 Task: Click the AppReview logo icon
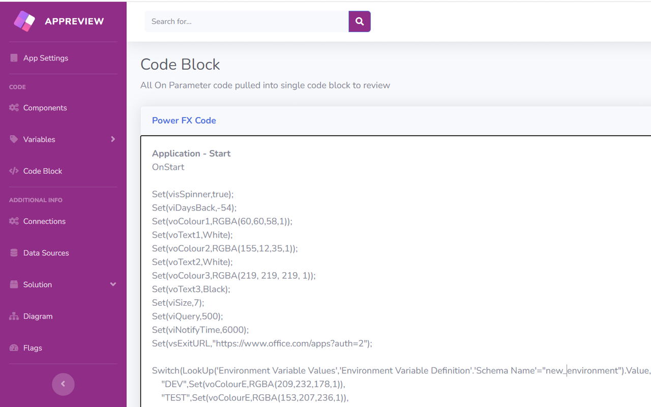click(x=24, y=21)
